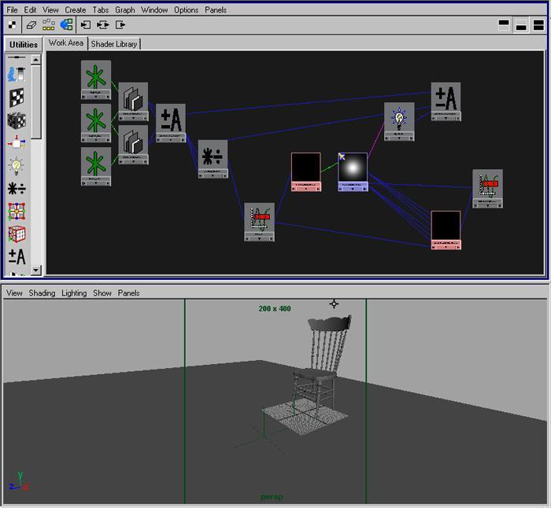Image resolution: width=551 pixels, height=508 pixels.
Task: Click the Output Connections toolbar icon
Action: click(120, 24)
